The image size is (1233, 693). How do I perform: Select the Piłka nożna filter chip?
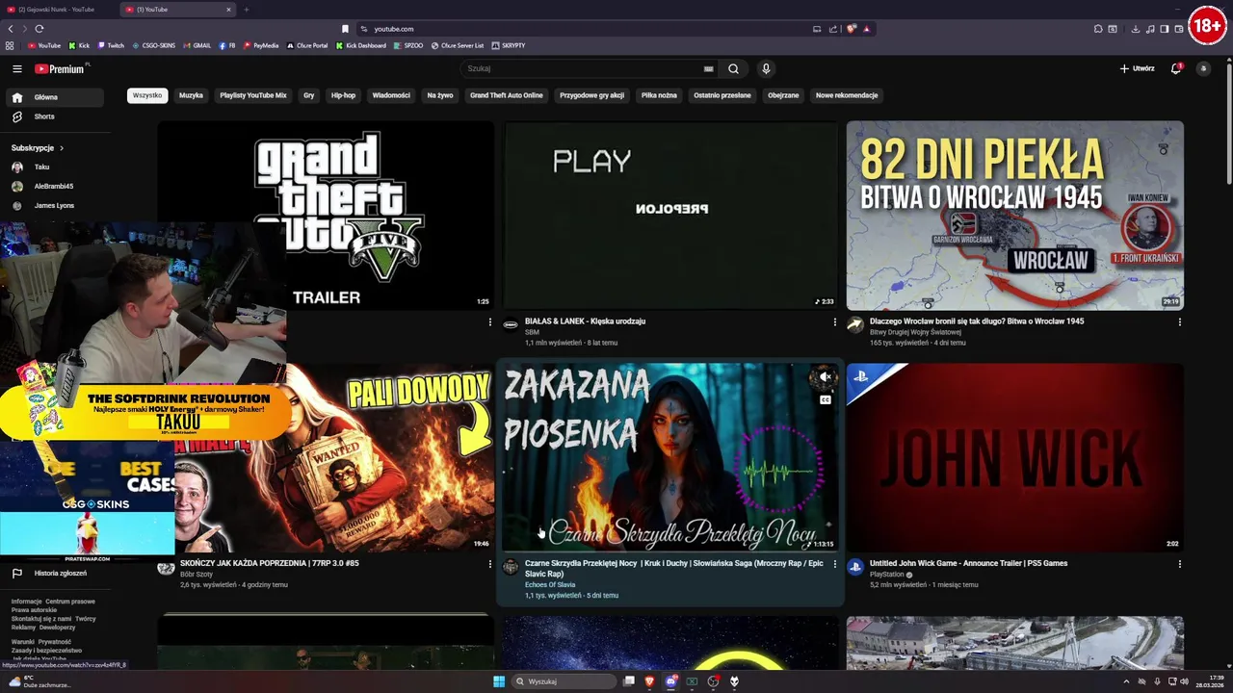tap(659, 95)
